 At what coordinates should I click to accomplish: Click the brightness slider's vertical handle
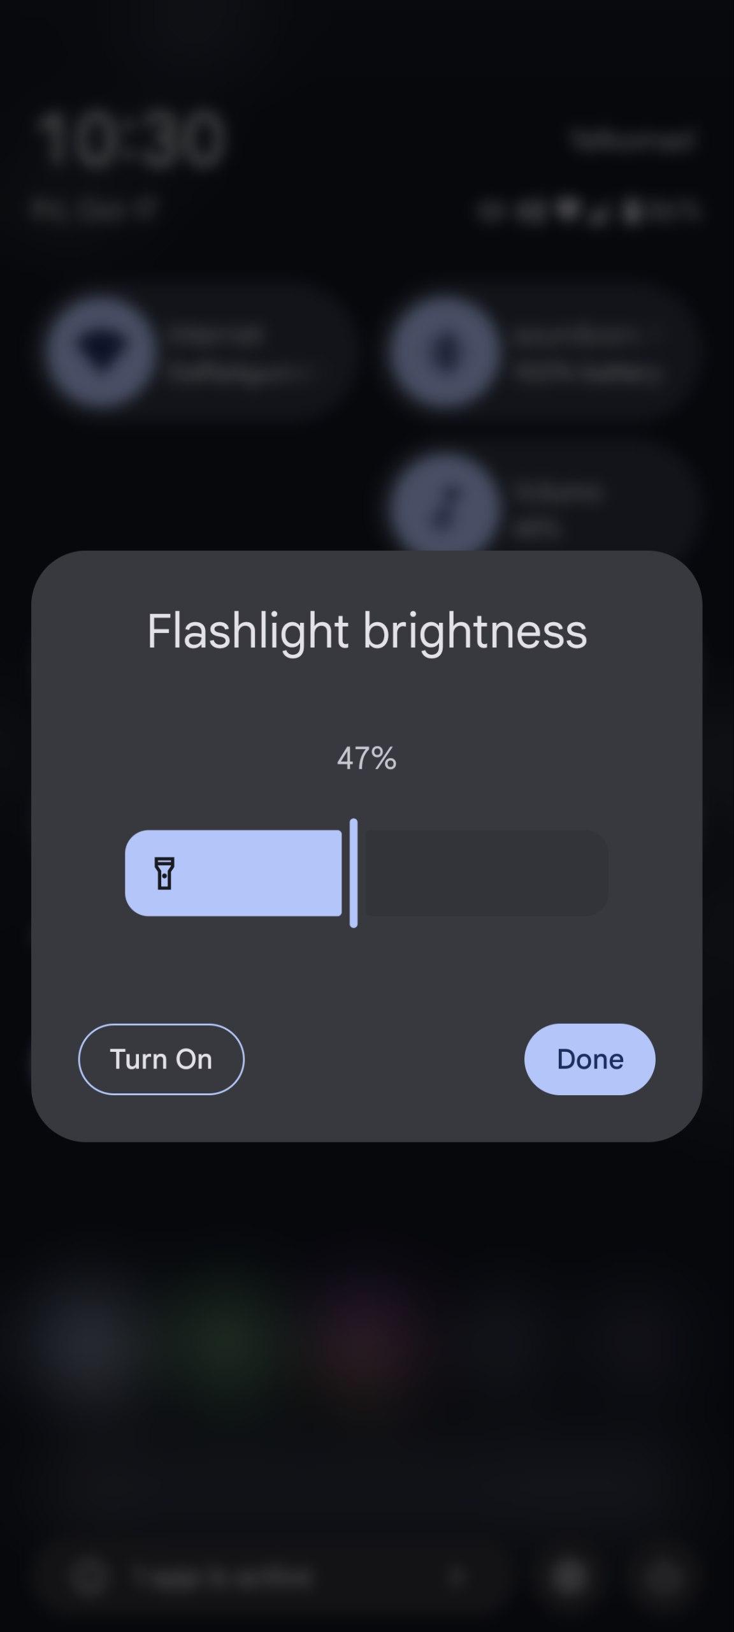point(354,873)
